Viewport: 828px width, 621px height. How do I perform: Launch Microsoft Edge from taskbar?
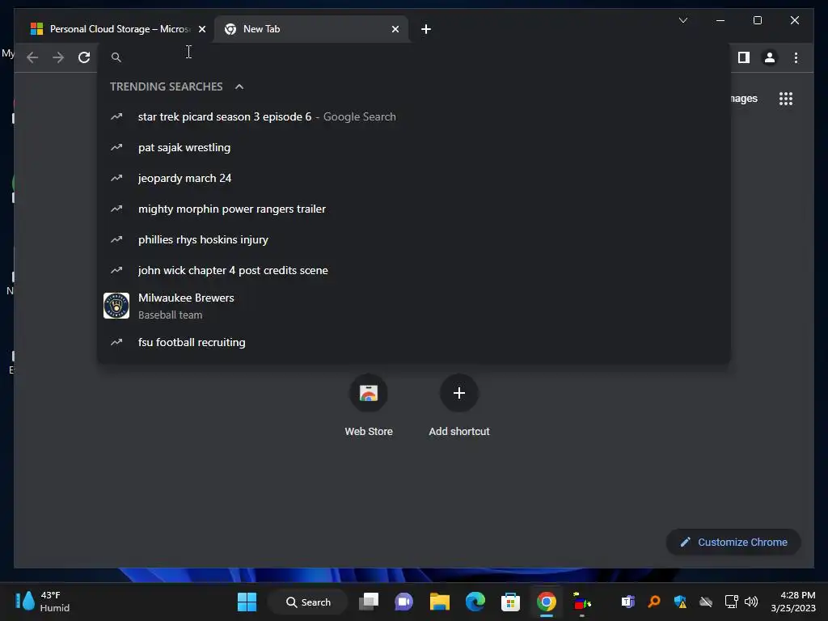475,602
